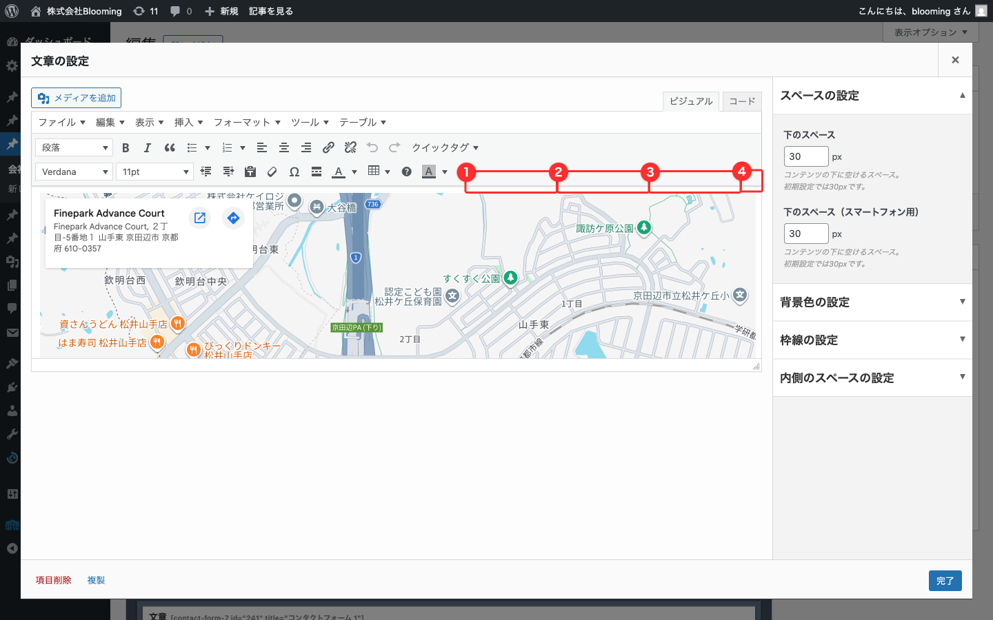993x620 pixels.
Task: Clear formatting with the eraser icon
Action: point(272,172)
